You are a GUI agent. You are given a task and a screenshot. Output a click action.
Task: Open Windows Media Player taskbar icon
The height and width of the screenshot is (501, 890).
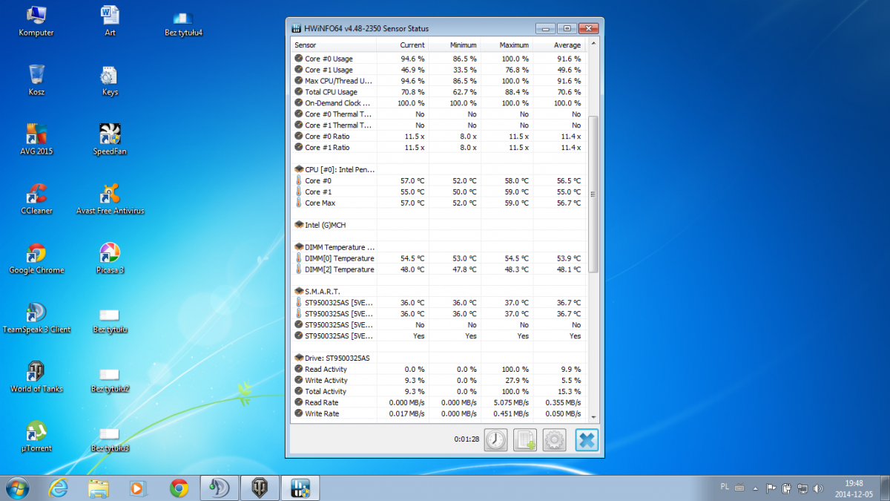click(x=139, y=488)
